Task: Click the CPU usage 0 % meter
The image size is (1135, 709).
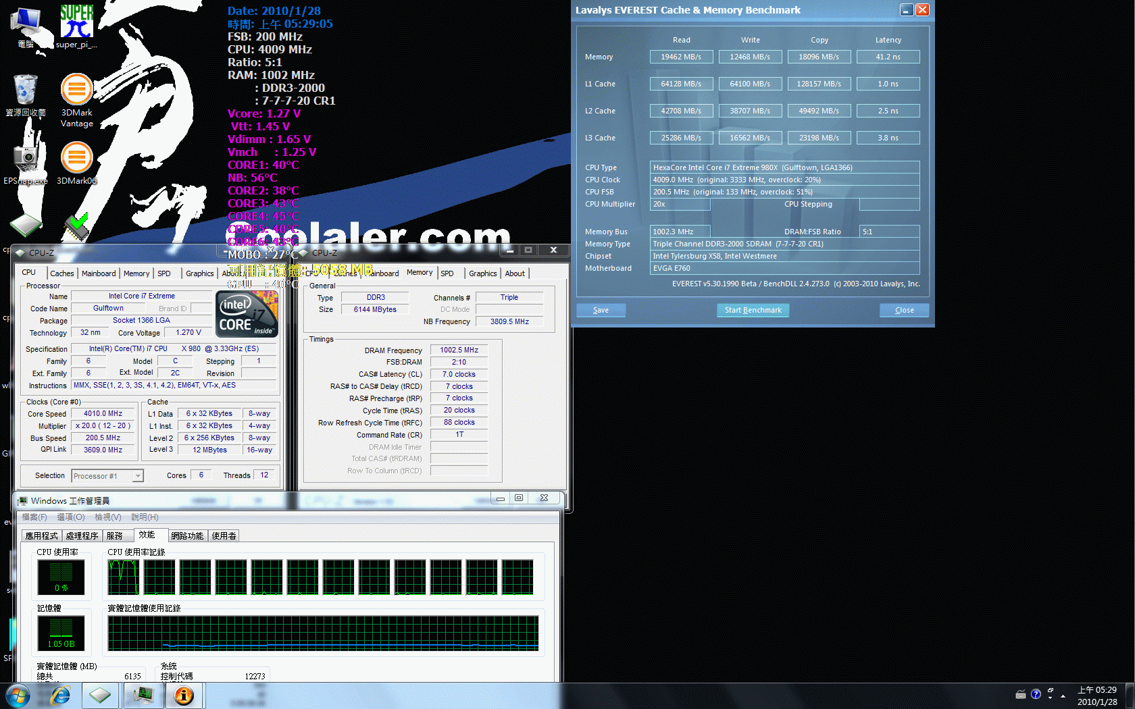Action: tap(61, 577)
